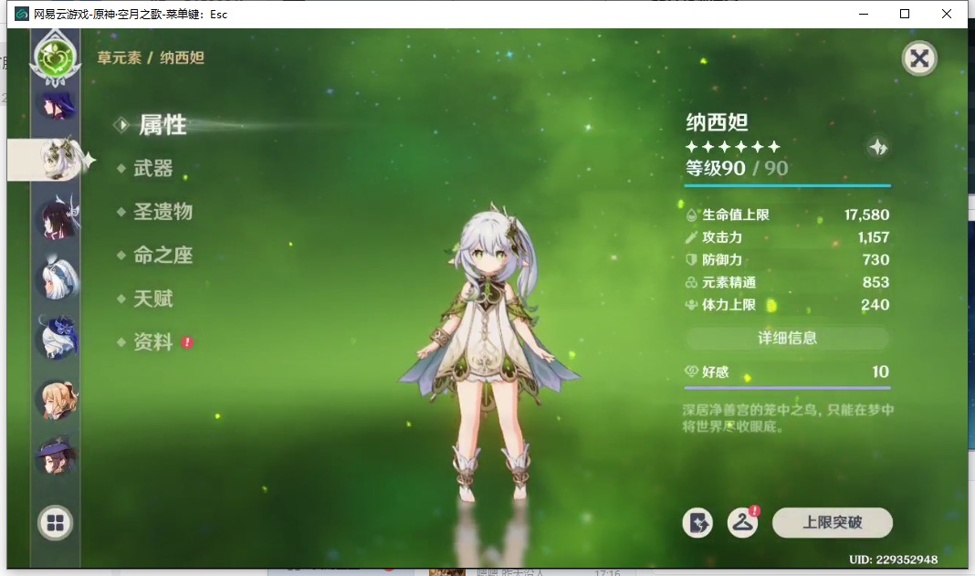Open the 命之座 constellation tab
This screenshot has width=975, height=576.
(x=163, y=256)
